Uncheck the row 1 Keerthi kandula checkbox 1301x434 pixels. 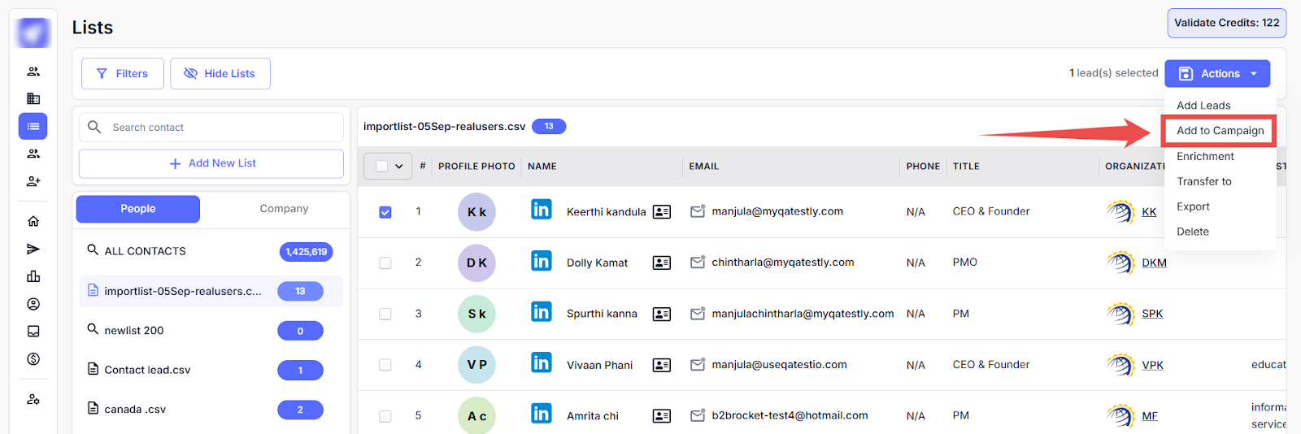[x=385, y=212]
